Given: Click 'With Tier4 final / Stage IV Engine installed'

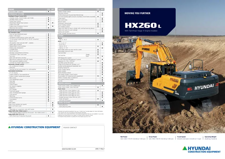Looking at the screenshot, I should tap(141, 31).
